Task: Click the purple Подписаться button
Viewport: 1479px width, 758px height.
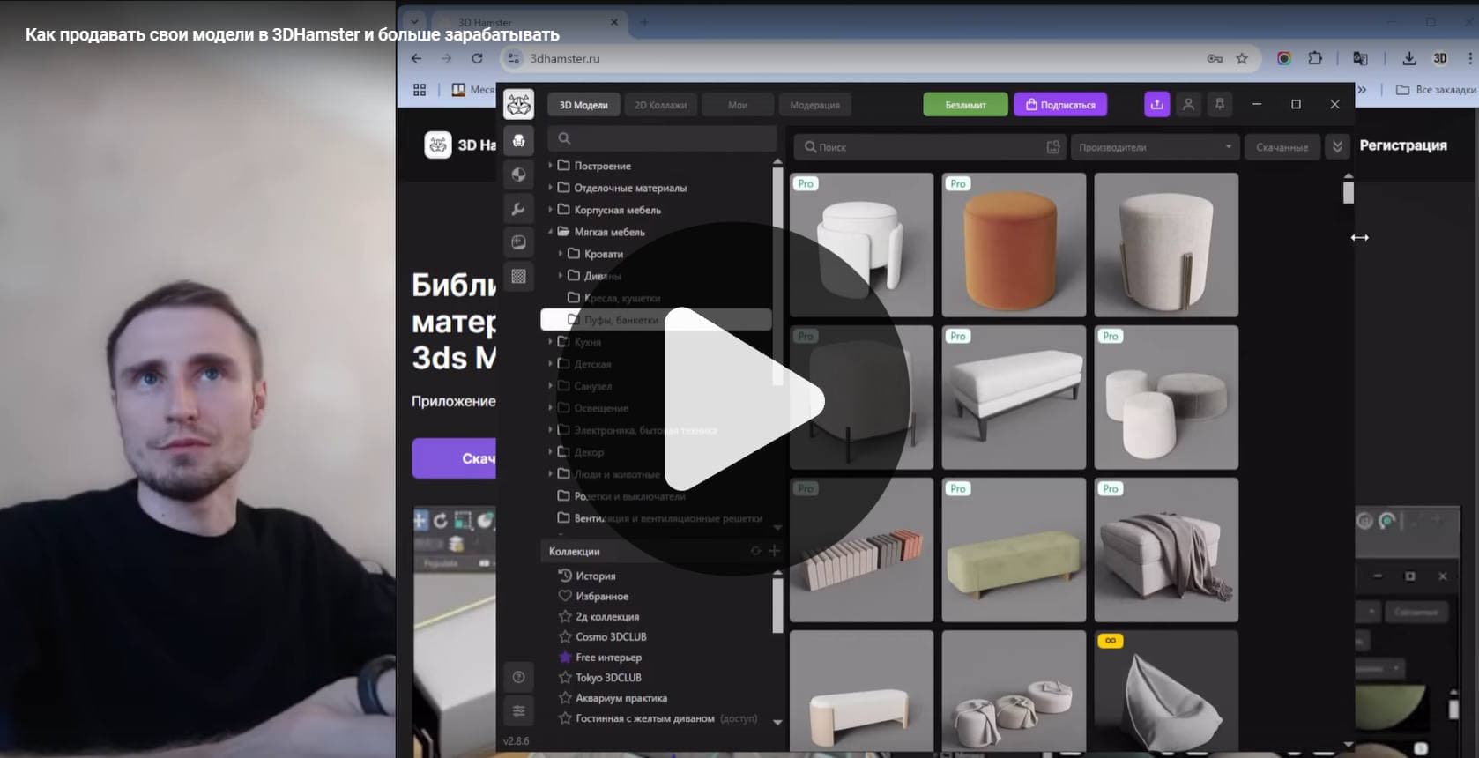Action: pyautogui.click(x=1060, y=105)
